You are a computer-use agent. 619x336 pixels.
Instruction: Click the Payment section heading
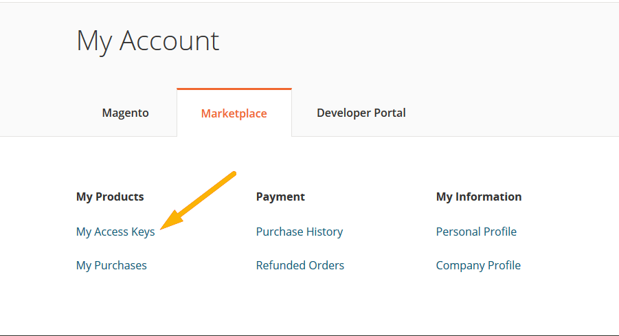click(x=280, y=197)
